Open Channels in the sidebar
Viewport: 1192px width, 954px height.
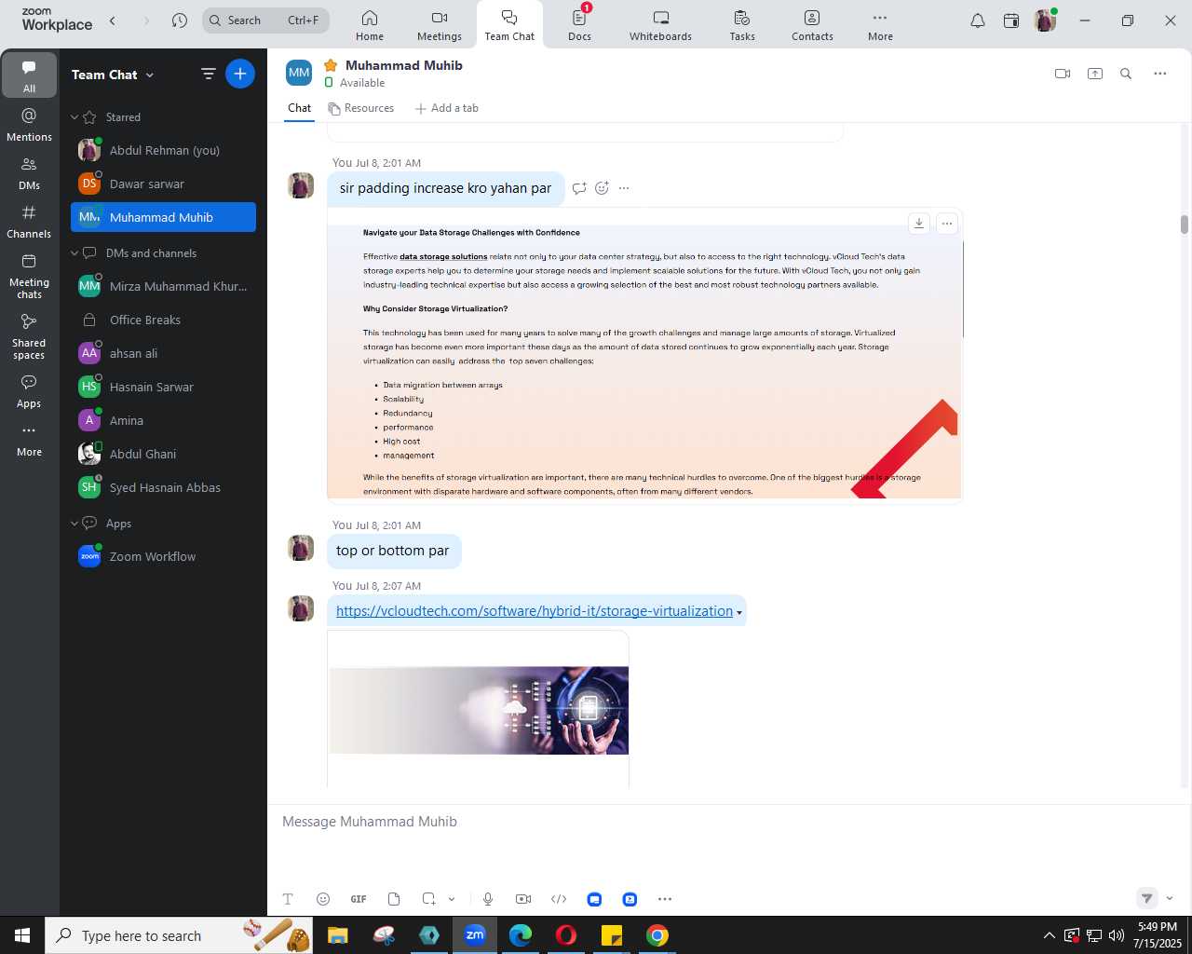pos(29,222)
